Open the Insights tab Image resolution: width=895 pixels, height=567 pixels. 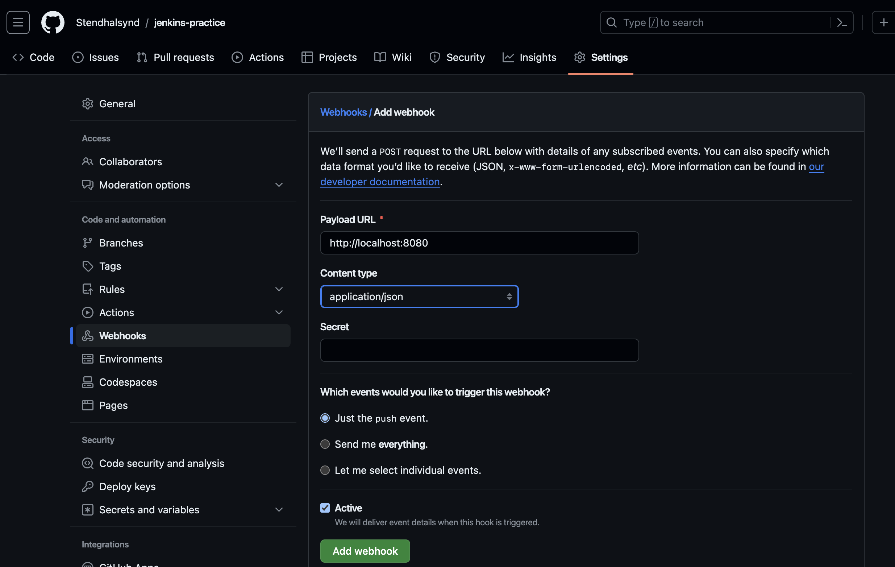pos(529,57)
